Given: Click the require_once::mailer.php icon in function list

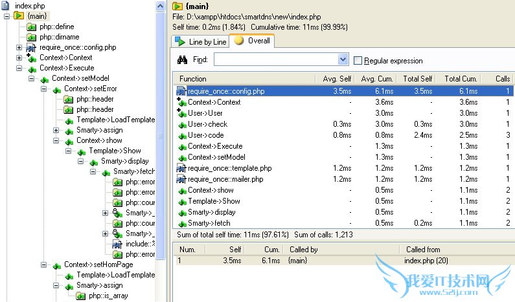Looking at the screenshot, I should (x=181, y=179).
